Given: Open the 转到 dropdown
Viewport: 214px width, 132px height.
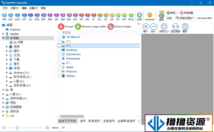Looking at the screenshot, I should tap(172, 13).
